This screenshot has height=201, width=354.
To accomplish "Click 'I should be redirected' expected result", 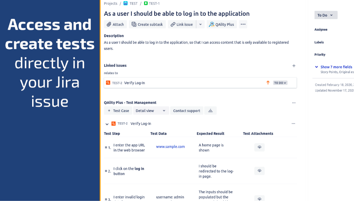I will click(x=216, y=171).
